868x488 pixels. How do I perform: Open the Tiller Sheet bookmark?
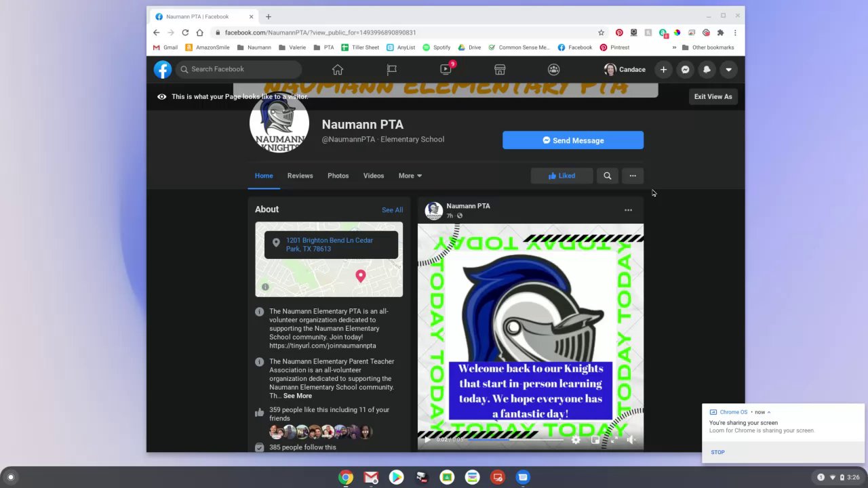(x=360, y=47)
